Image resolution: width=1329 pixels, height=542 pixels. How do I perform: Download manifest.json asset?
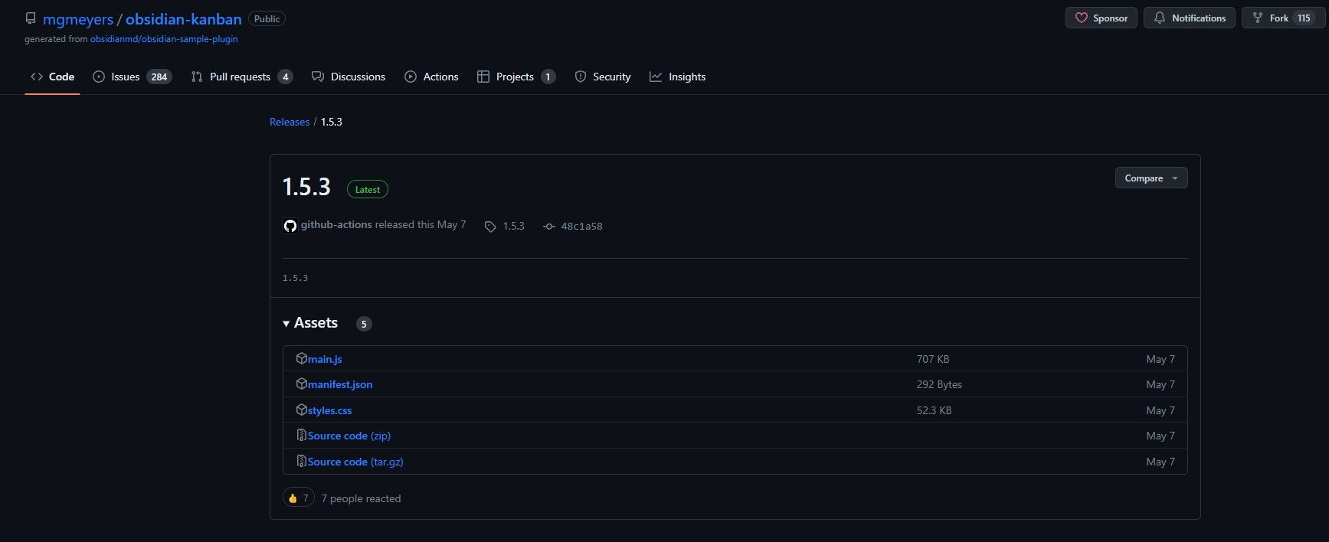[x=340, y=384]
